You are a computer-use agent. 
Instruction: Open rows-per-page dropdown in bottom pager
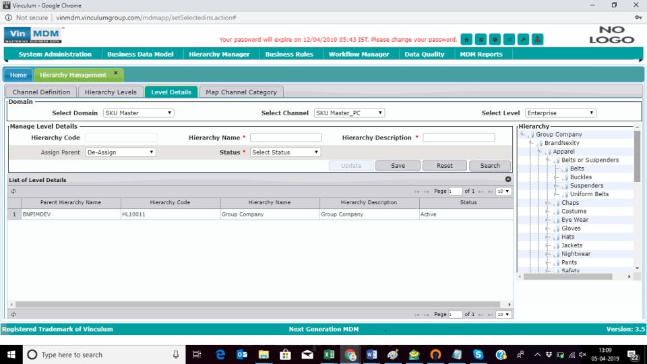(x=503, y=315)
